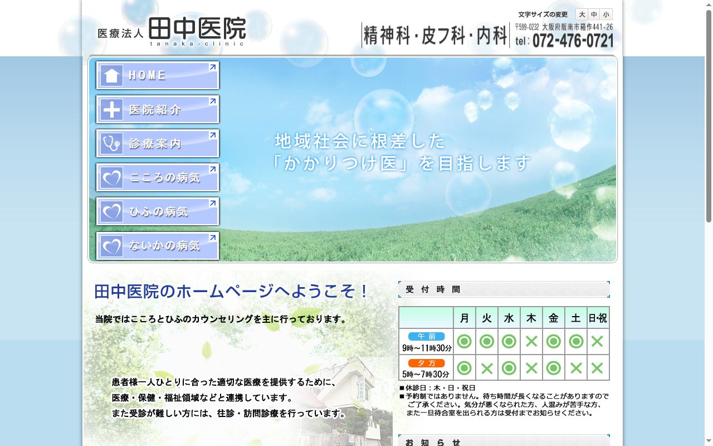Click the 田中医院 tanaka-clinic logo
Viewport: 713px width, 446px height.
(172, 31)
